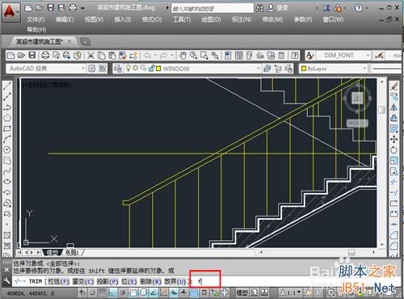This screenshot has height=299, width=404.
Task: Choose the 投影(P) command option
Action: click(x=107, y=281)
